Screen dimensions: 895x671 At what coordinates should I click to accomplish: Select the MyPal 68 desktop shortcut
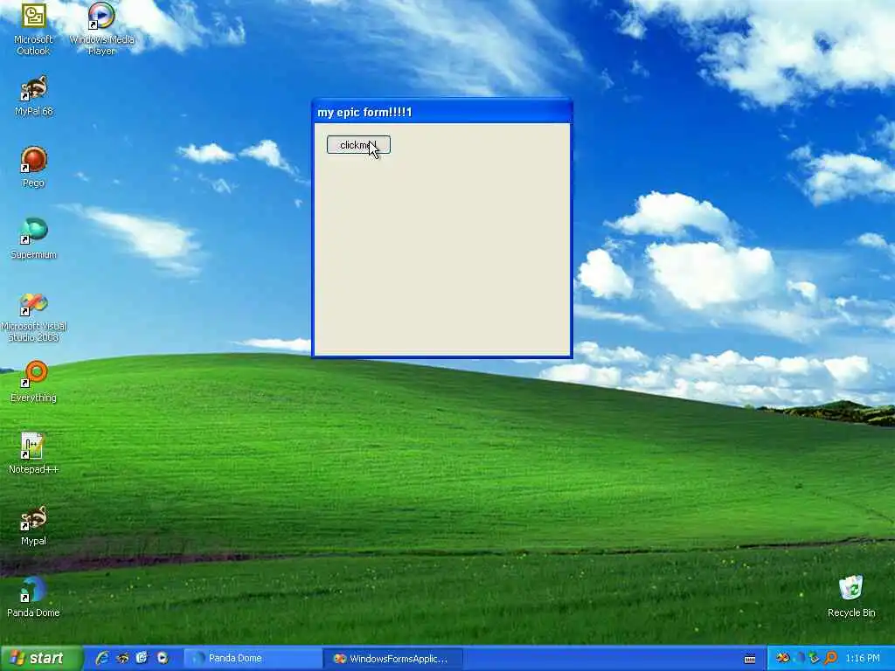point(34,96)
